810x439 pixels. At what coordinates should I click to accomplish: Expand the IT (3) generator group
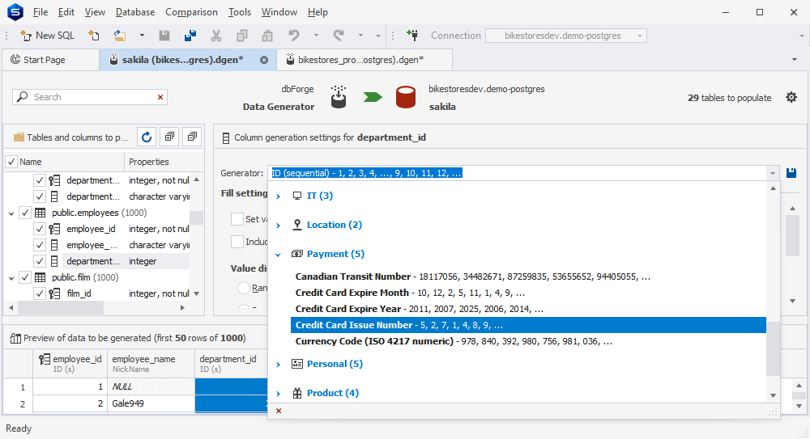[279, 196]
